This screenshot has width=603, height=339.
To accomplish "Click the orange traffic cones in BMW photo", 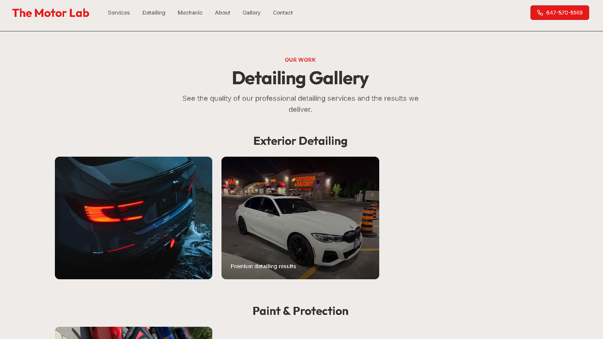I will pyautogui.click(x=369, y=218).
